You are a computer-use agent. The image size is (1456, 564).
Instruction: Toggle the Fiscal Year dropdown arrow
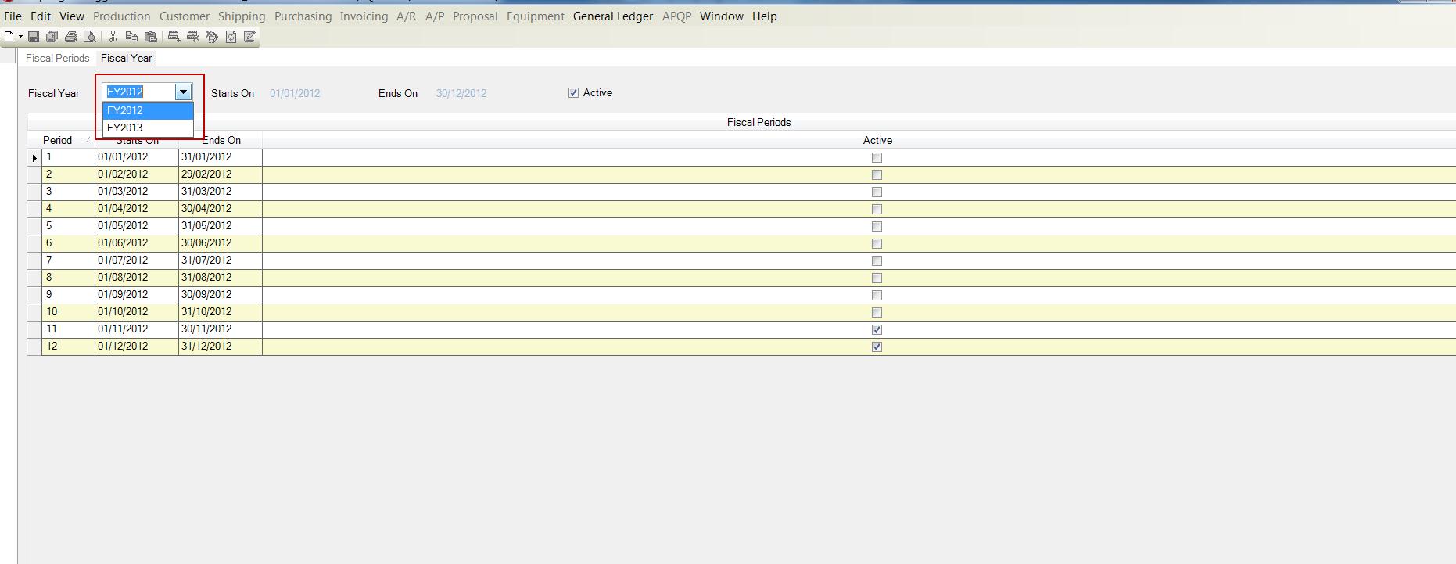coord(183,92)
